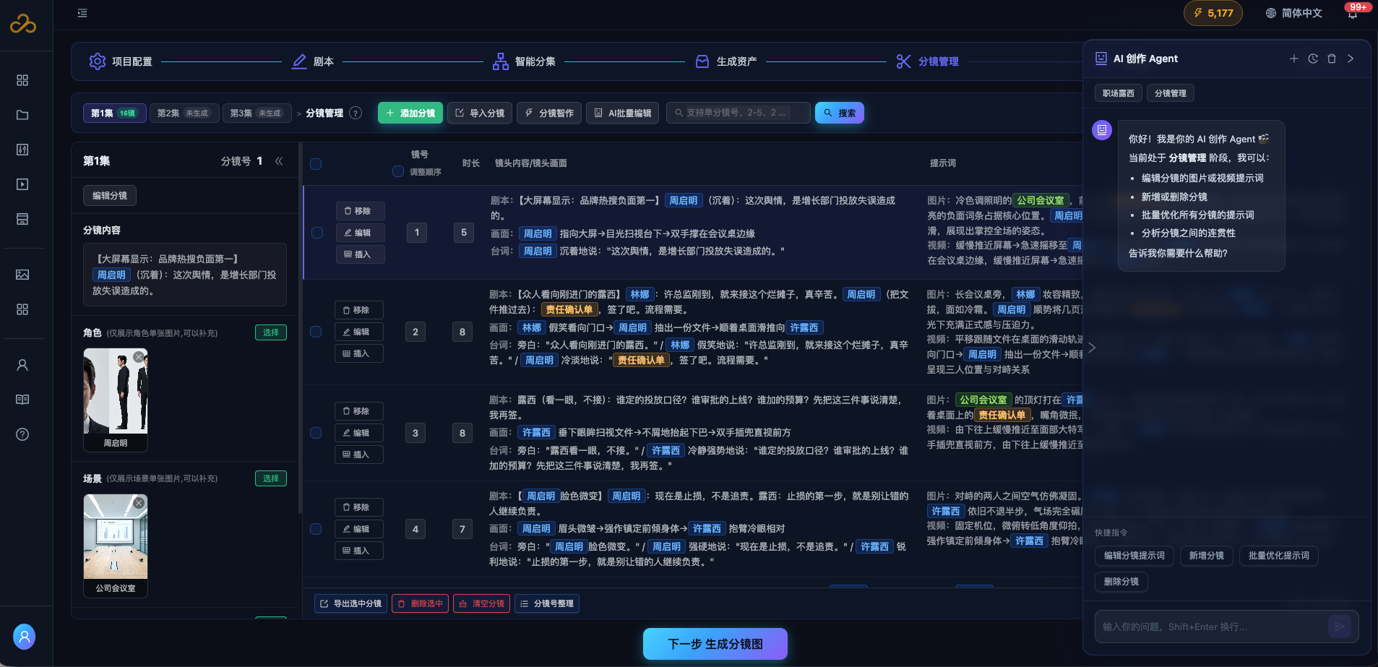
Task: Select checkbox for shot 1 row
Action: point(317,233)
